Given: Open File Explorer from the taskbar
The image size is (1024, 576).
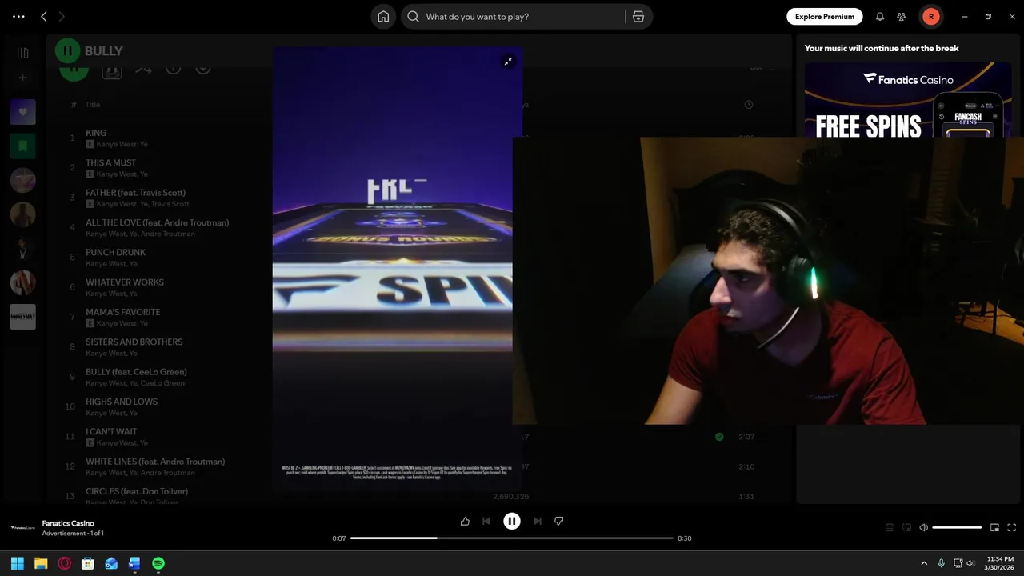Looking at the screenshot, I should tap(41, 563).
